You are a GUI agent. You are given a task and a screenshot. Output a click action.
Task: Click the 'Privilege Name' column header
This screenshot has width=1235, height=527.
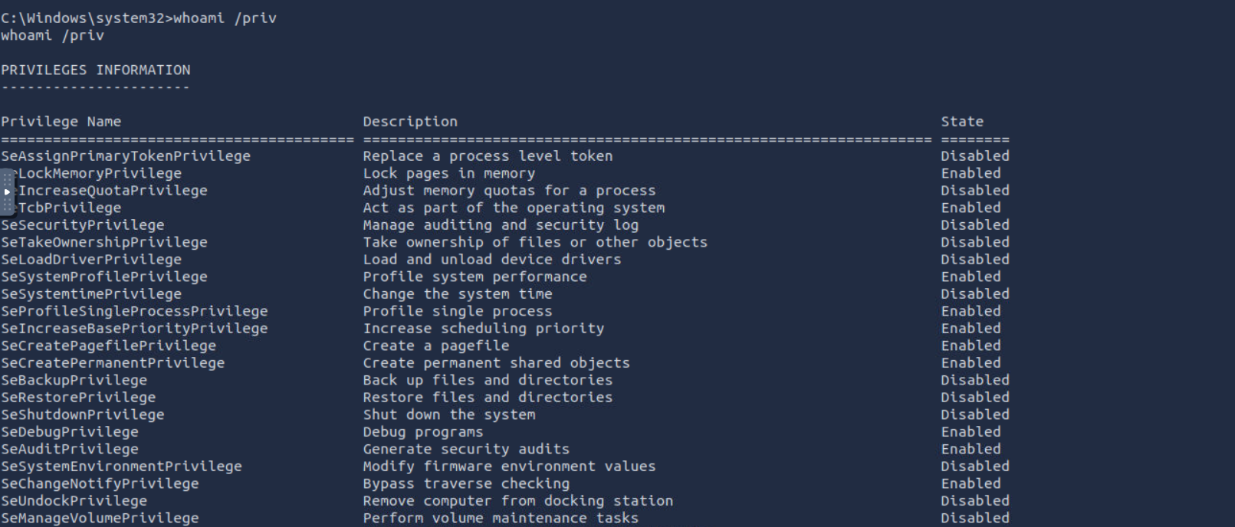click(61, 122)
